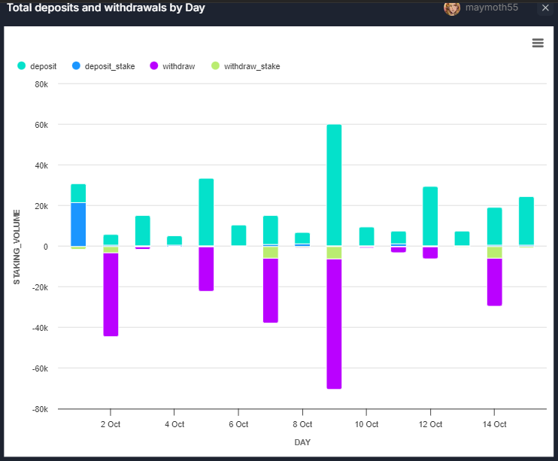Screen dimensions: 558x461
Task: Toggle the deposit series in legend
Action: (37, 66)
